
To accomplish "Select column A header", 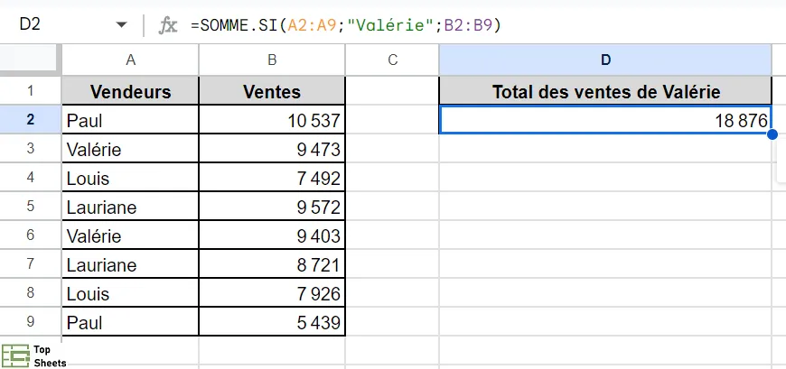I will point(130,60).
